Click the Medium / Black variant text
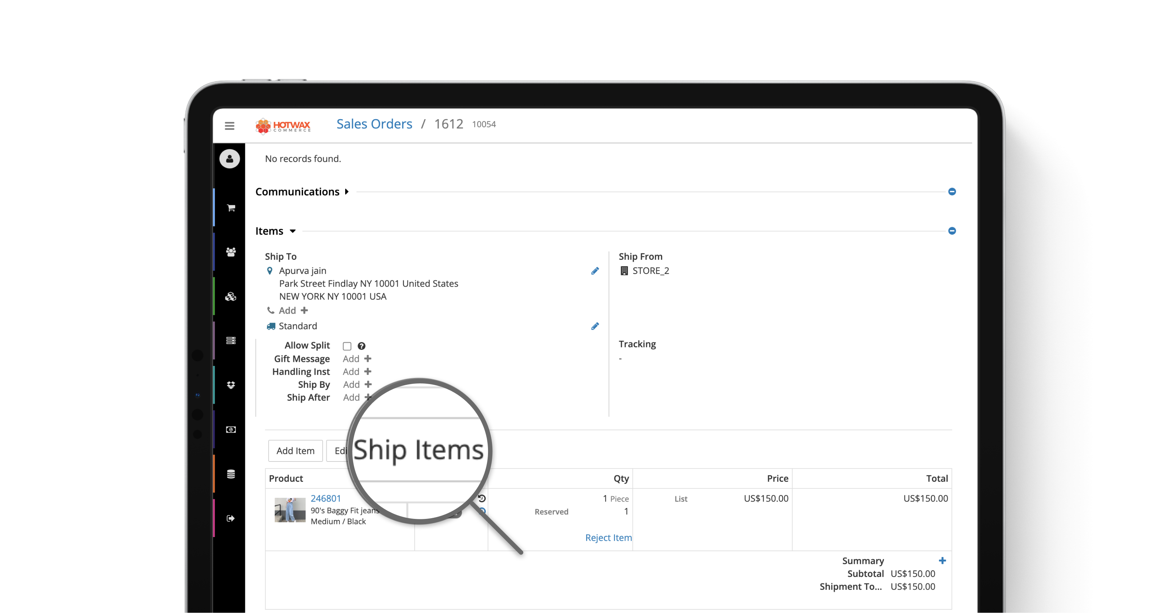Image resolution: width=1170 pixels, height=613 pixels. pyautogui.click(x=338, y=522)
